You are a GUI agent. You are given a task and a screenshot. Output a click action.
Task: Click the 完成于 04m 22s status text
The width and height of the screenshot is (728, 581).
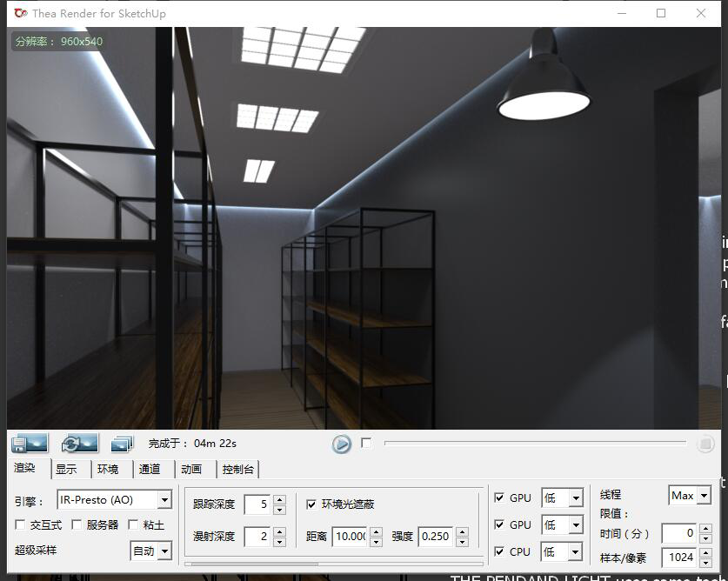point(192,444)
